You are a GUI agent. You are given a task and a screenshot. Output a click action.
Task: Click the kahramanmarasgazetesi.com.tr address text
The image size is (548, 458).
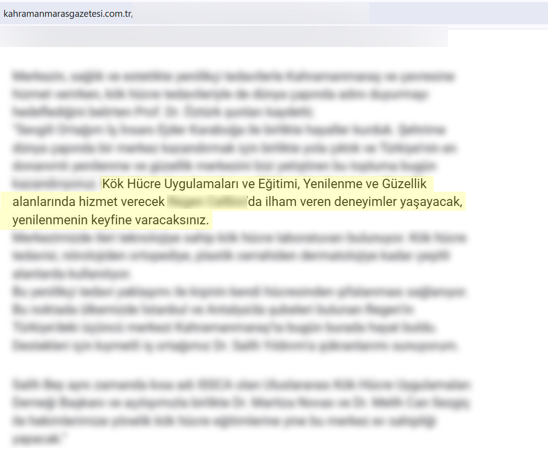[67, 14]
